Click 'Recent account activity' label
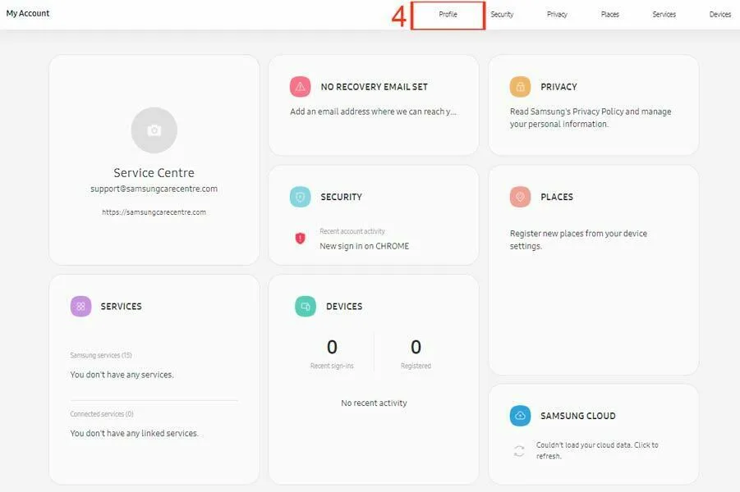The width and height of the screenshot is (740, 492). 352,231
